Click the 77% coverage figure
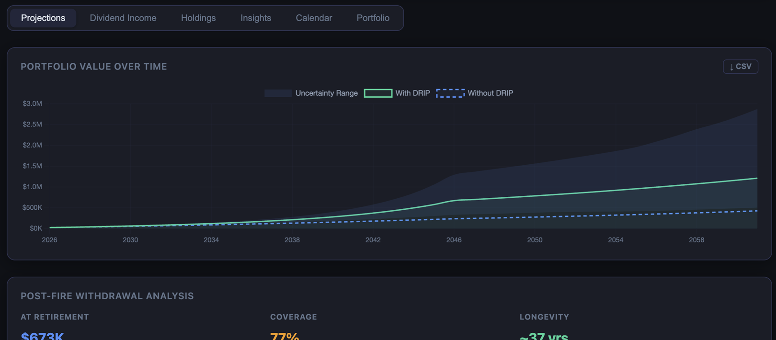The width and height of the screenshot is (776, 340). coord(285,336)
